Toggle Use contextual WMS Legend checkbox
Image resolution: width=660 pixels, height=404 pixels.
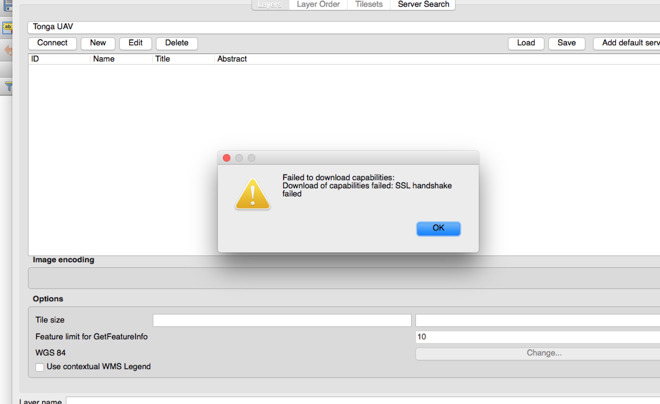click(x=39, y=367)
